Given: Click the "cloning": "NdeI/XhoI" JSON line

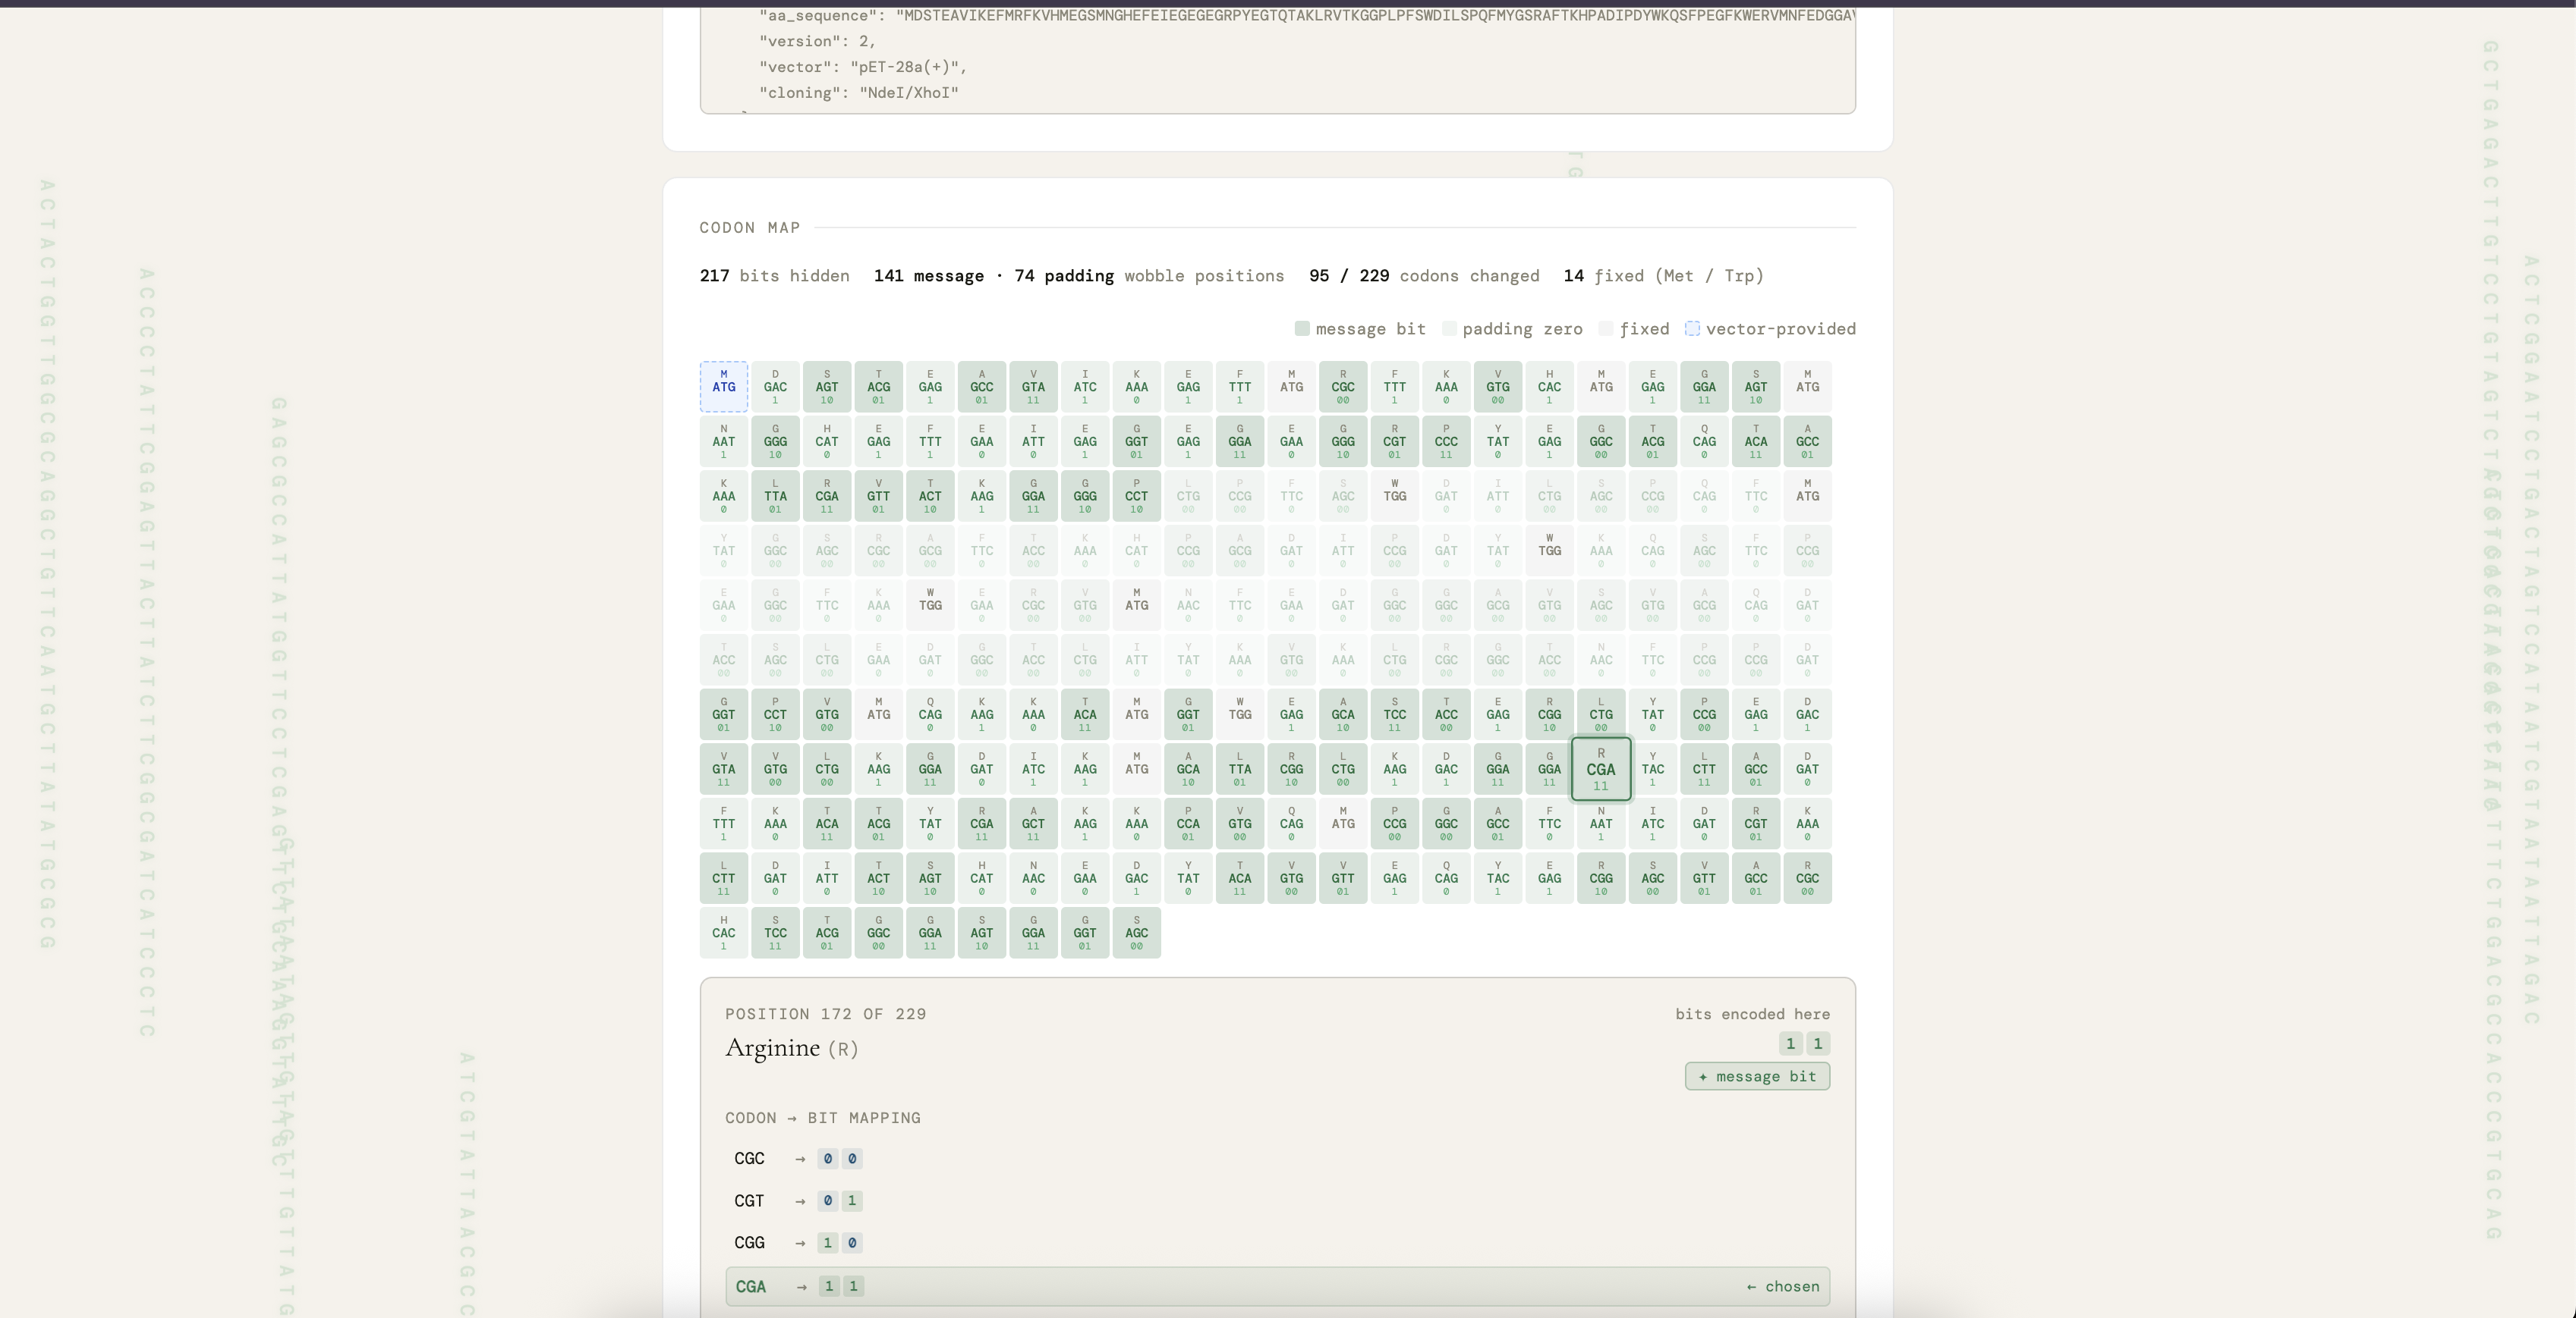Looking at the screenshot, I should tap(859, 93).
